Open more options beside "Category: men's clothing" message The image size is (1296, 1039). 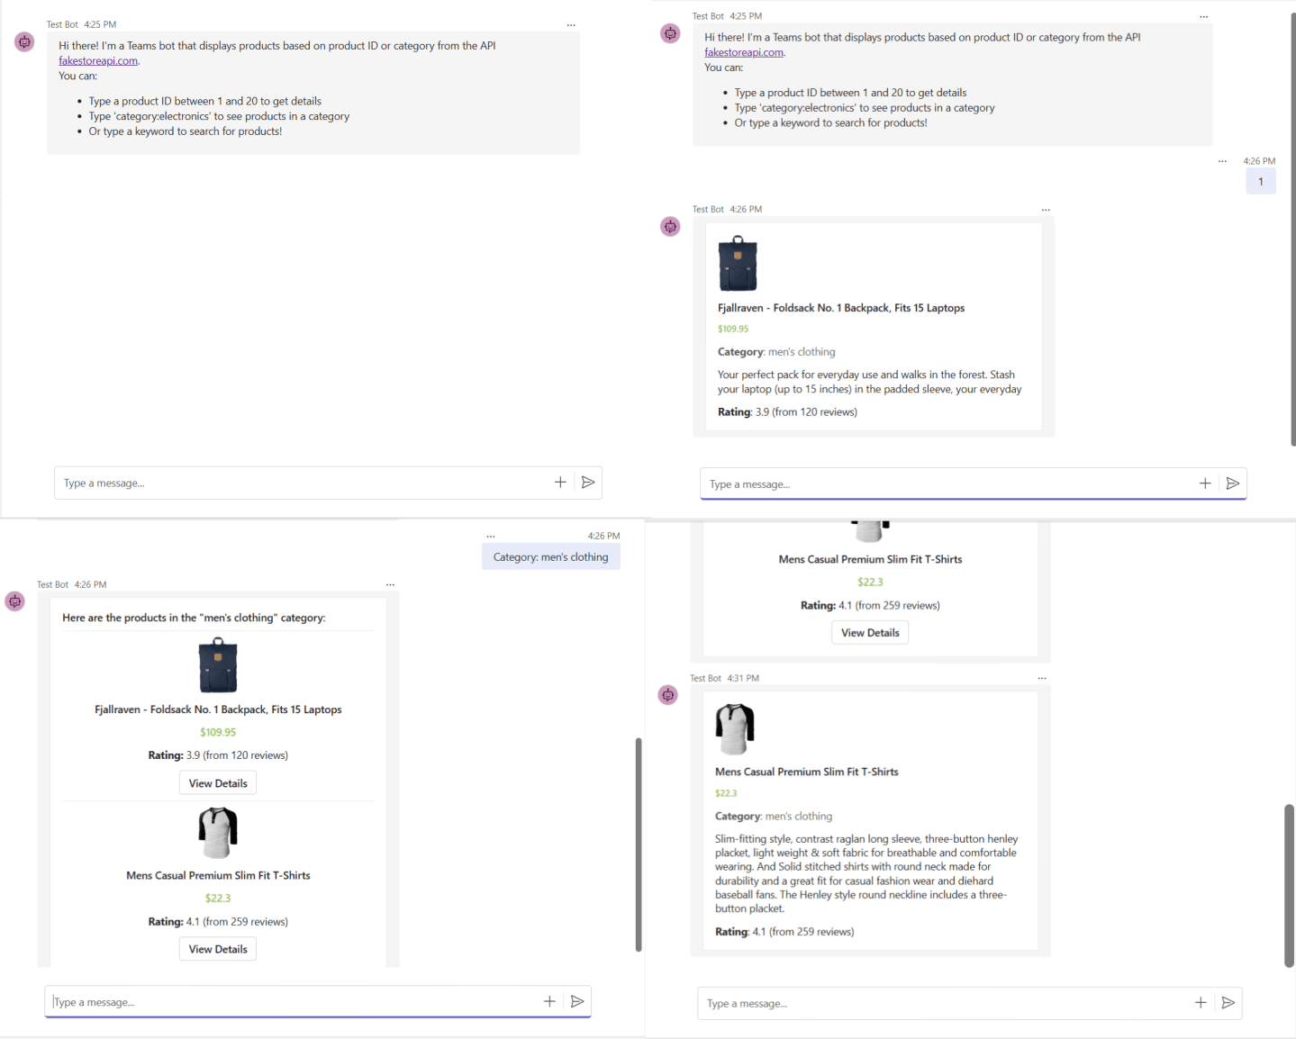[491, 536]
